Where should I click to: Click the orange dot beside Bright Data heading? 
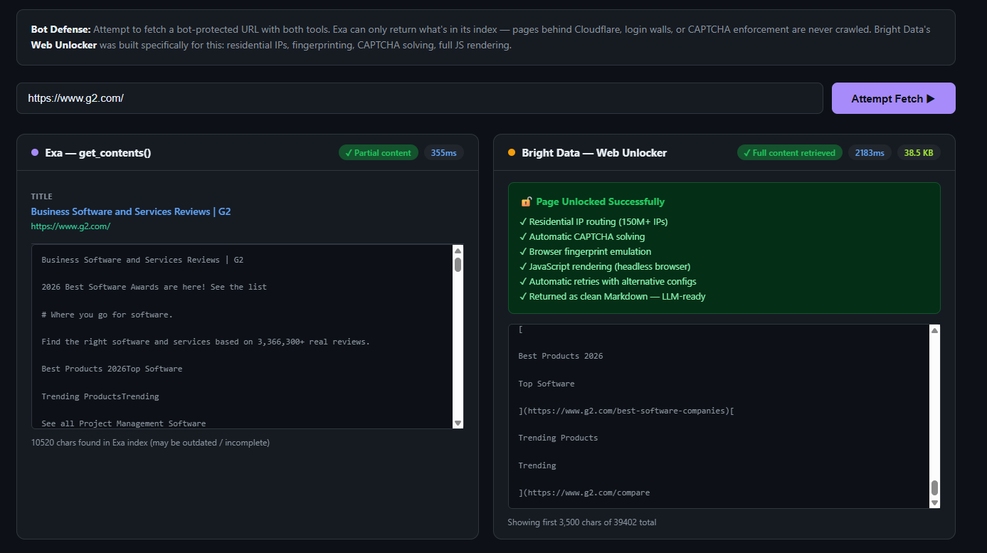(511, 152)
